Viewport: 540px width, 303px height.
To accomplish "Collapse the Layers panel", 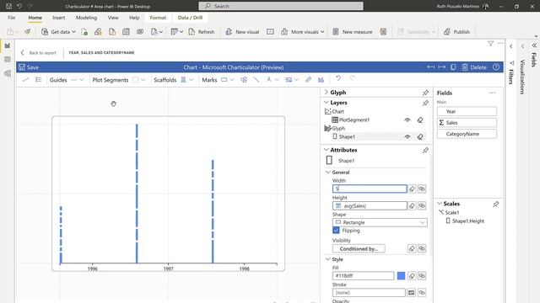I will coord(327,103).
